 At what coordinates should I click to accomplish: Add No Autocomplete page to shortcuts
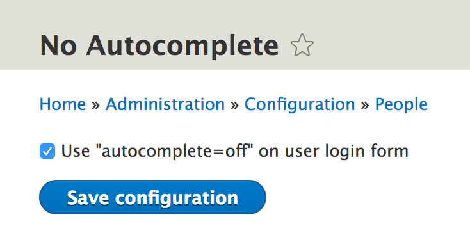click(302, 45)
